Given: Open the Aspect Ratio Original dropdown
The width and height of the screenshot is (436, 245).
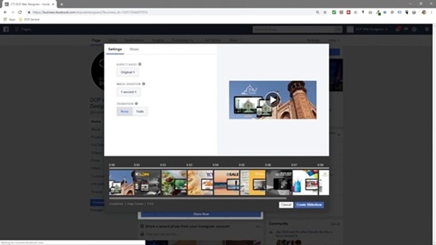Looking at the screenshot, I should pyautogui.click(x=128, y=72).
